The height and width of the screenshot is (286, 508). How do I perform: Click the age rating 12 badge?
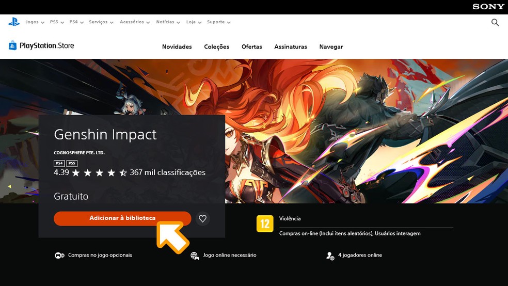coord(265,224)
